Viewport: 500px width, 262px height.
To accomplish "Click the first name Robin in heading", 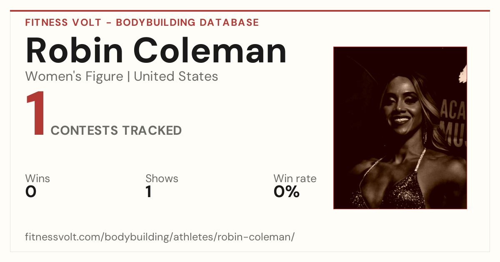I will point(75,50).
